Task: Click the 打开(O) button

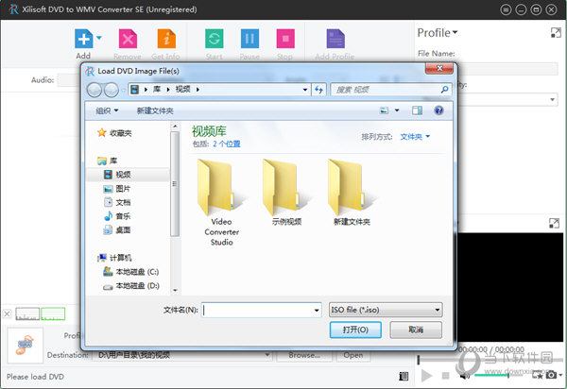Action: tap(355, 330)
